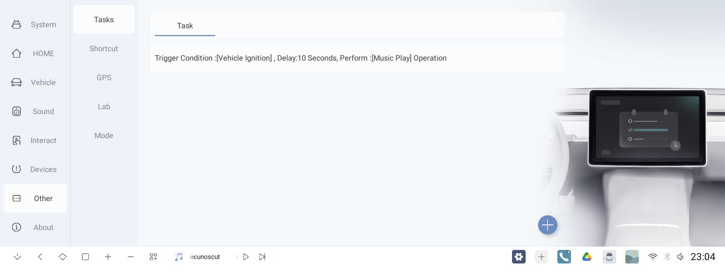
Task: Tap the volume speaker icon
Action: pos(680,257)
